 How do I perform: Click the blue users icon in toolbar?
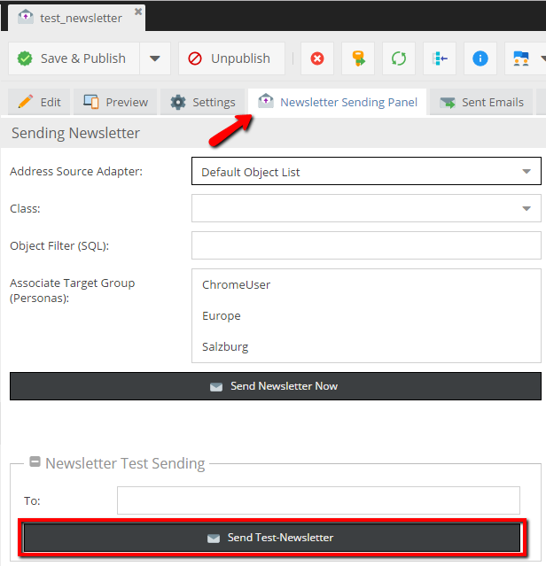point(521,58)
